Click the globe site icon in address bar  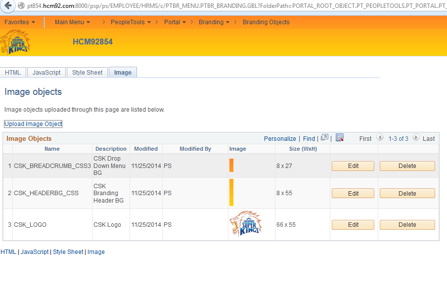[x=21, y=6]
